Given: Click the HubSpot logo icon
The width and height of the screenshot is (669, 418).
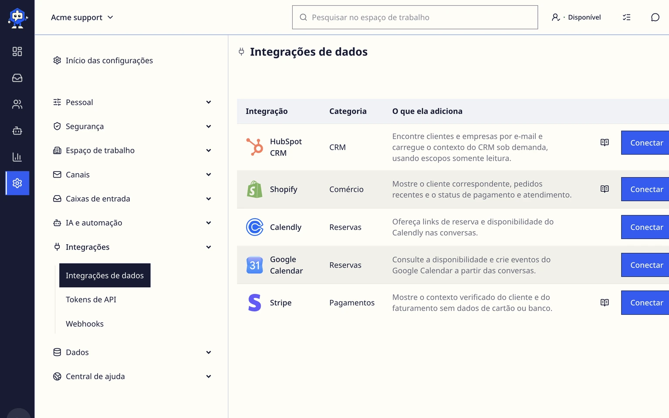Looking at the screenshot, I should (x=254, y=147).
